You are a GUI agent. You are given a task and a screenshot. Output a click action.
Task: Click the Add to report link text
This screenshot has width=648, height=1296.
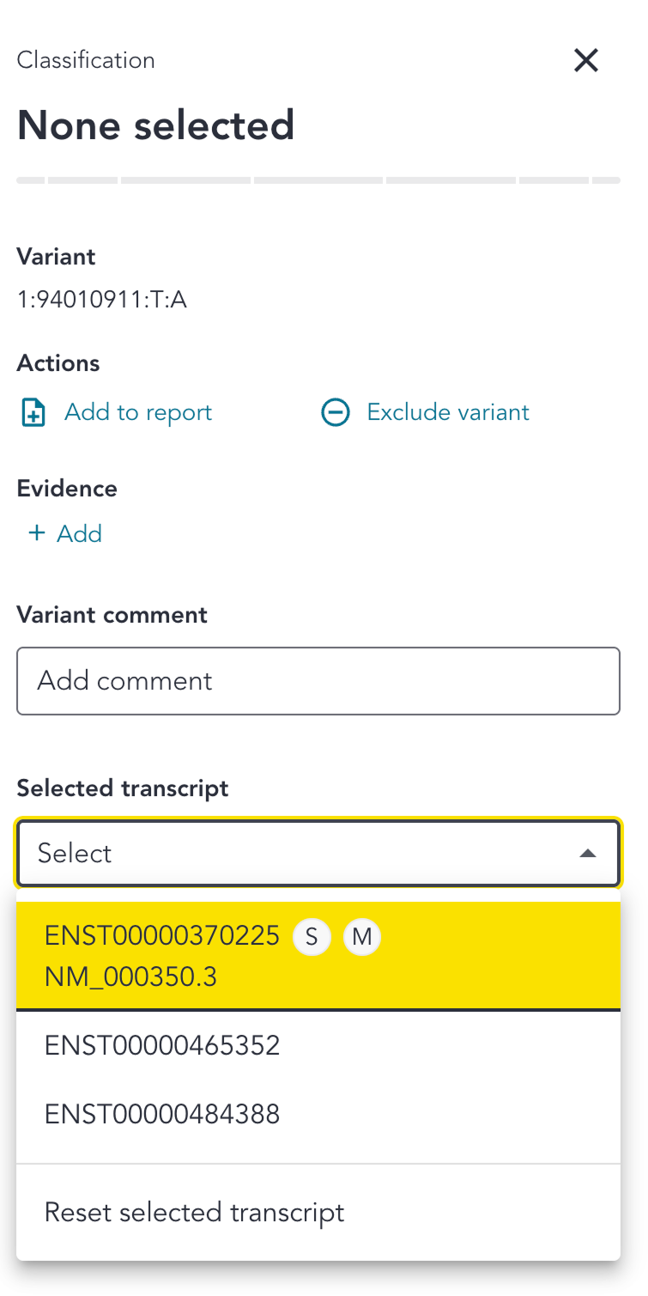point(138,413)
